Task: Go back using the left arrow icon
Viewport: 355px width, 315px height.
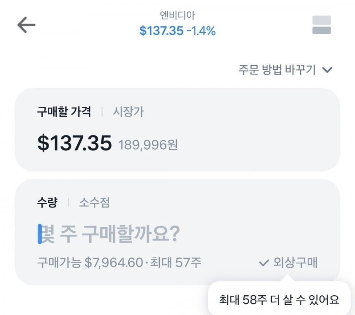Action: (x=26, y=25)
